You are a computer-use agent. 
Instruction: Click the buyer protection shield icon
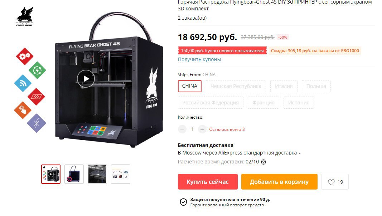(183, 202)
